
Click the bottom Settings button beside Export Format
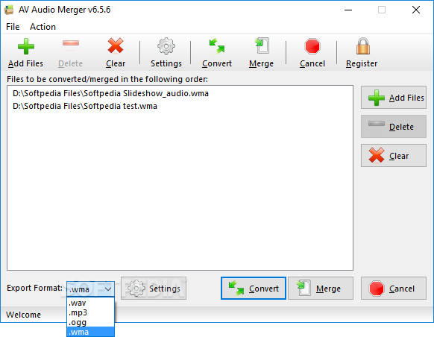[154, 289]
